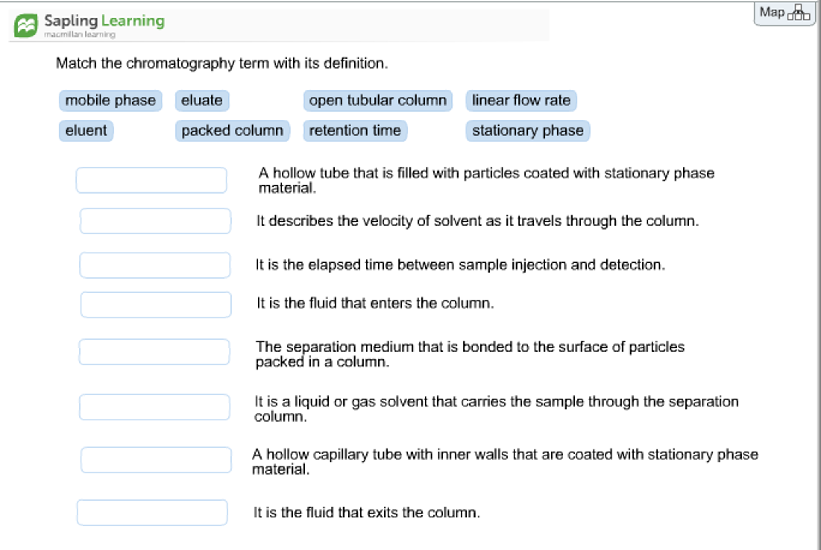This screenshot has height=550, width=821.
Task: Select the 'eluent' term token
Action: click(85, 130)
